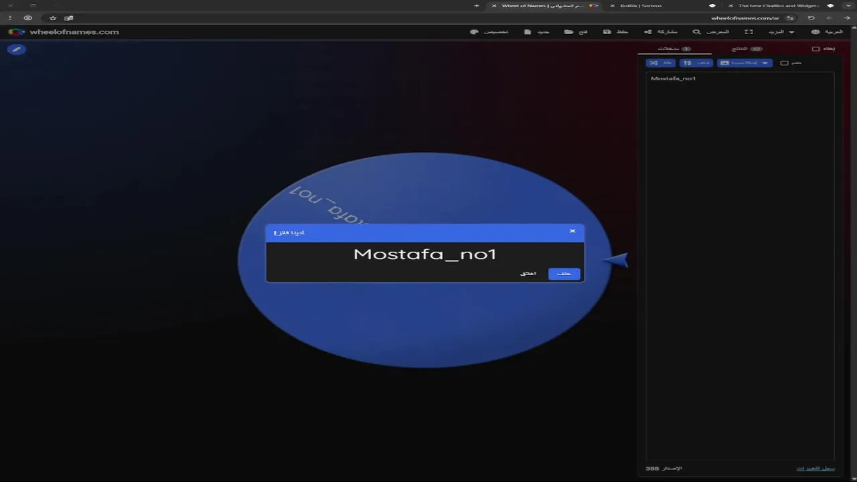Viewport: 857px width, 482px height.
Task: Click the site settings icon in address bar
Action: [791, 18]
